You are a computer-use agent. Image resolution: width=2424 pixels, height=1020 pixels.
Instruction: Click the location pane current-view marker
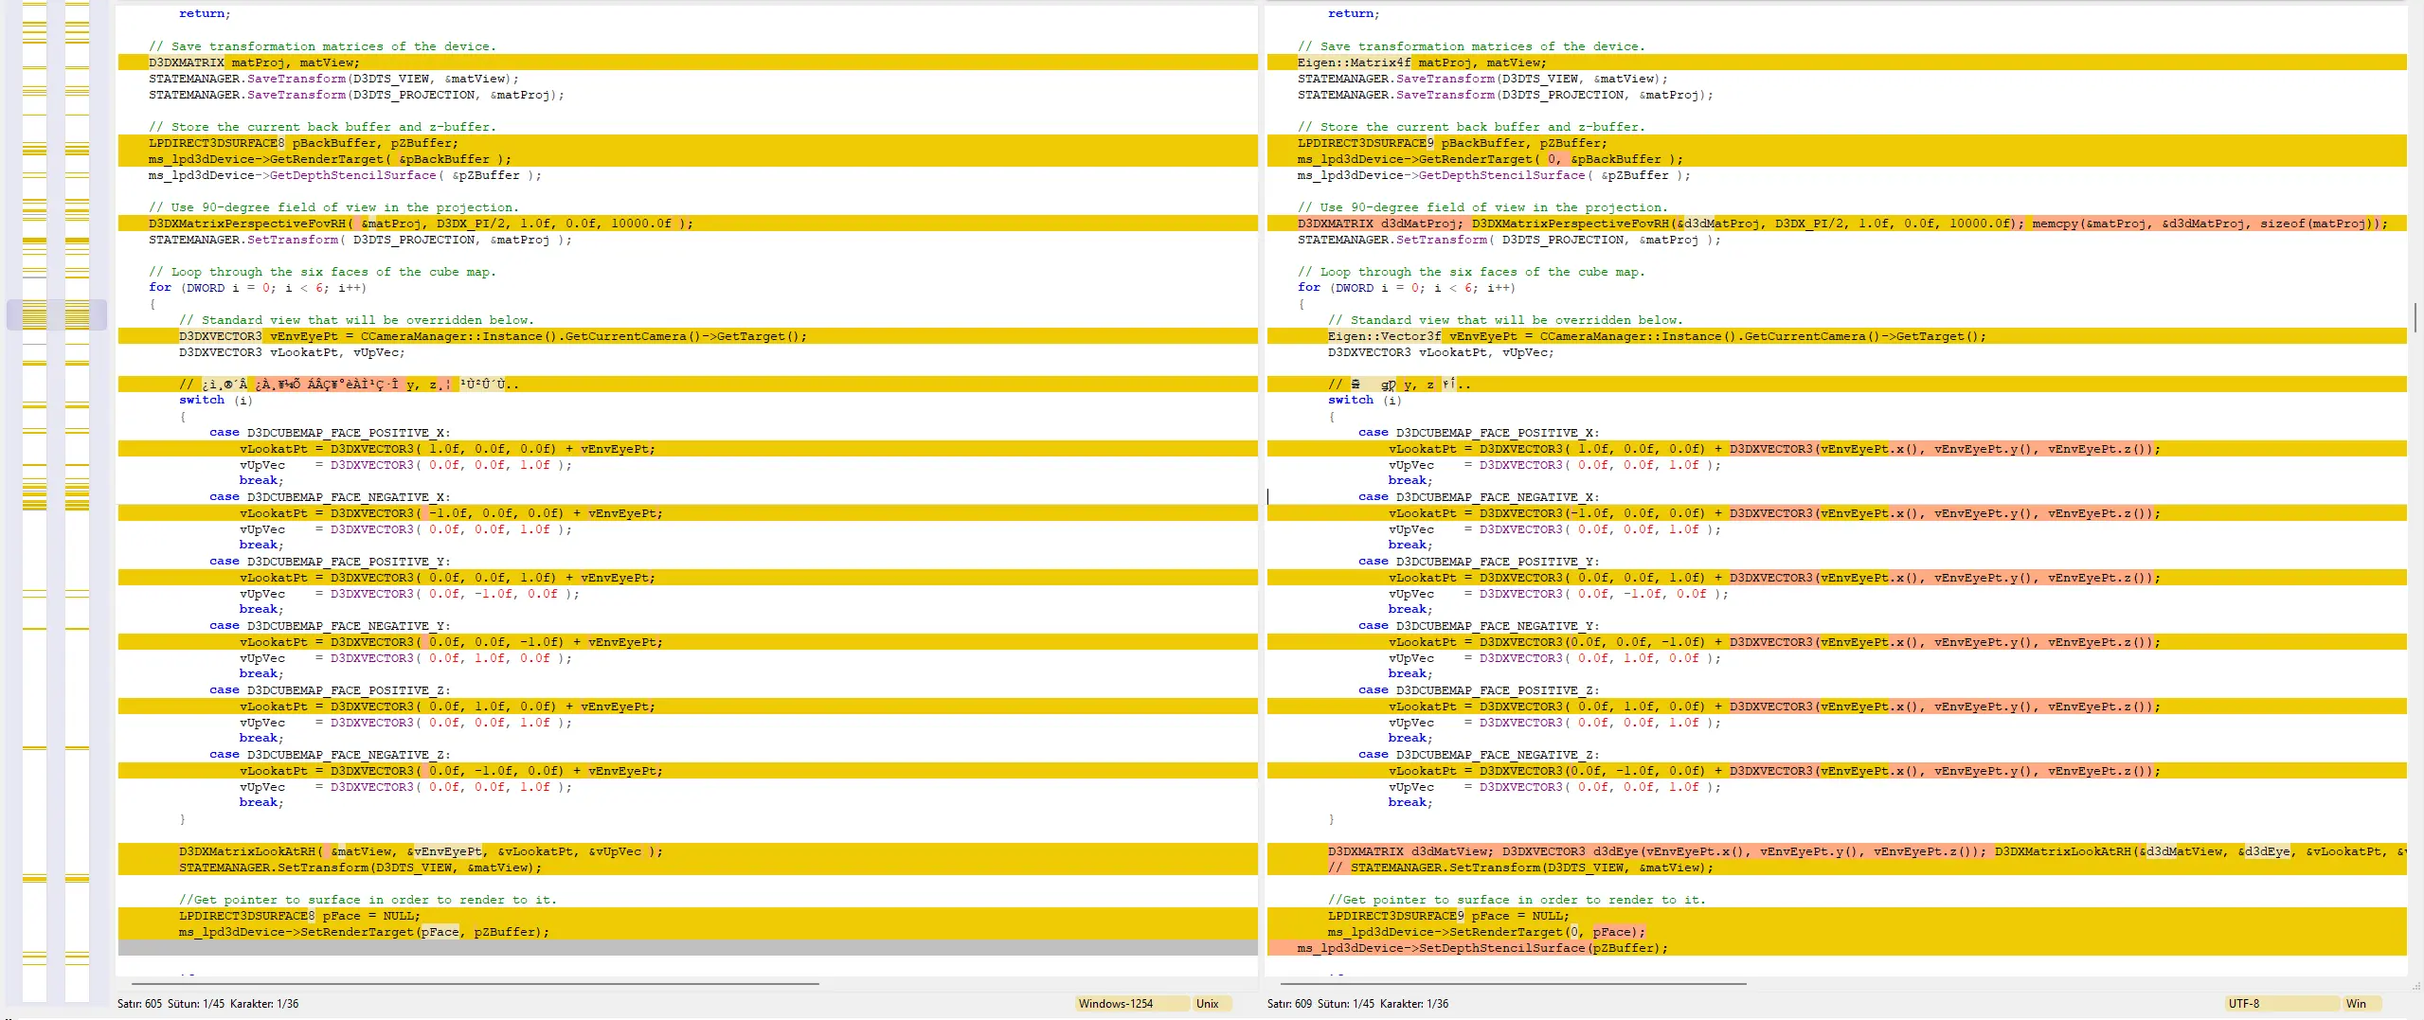coord(56,314)
